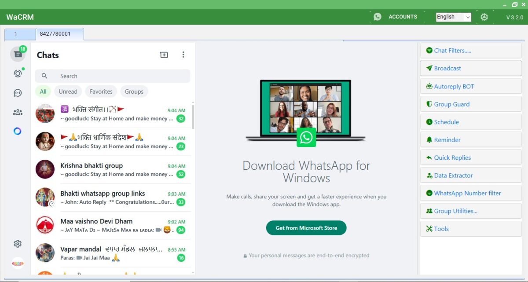528x282 pixels.
Task: Click the chat list scrollbar
Action: 193,117
